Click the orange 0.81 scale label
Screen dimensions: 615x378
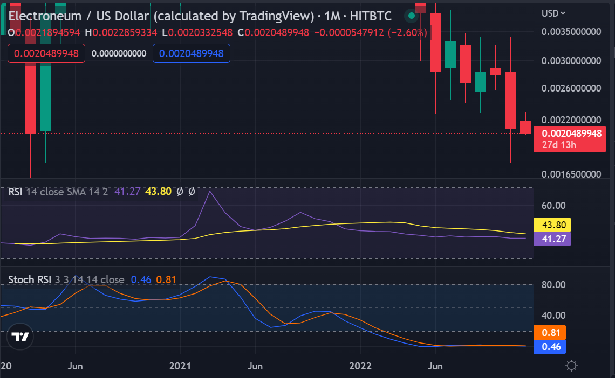pos(550,333)
